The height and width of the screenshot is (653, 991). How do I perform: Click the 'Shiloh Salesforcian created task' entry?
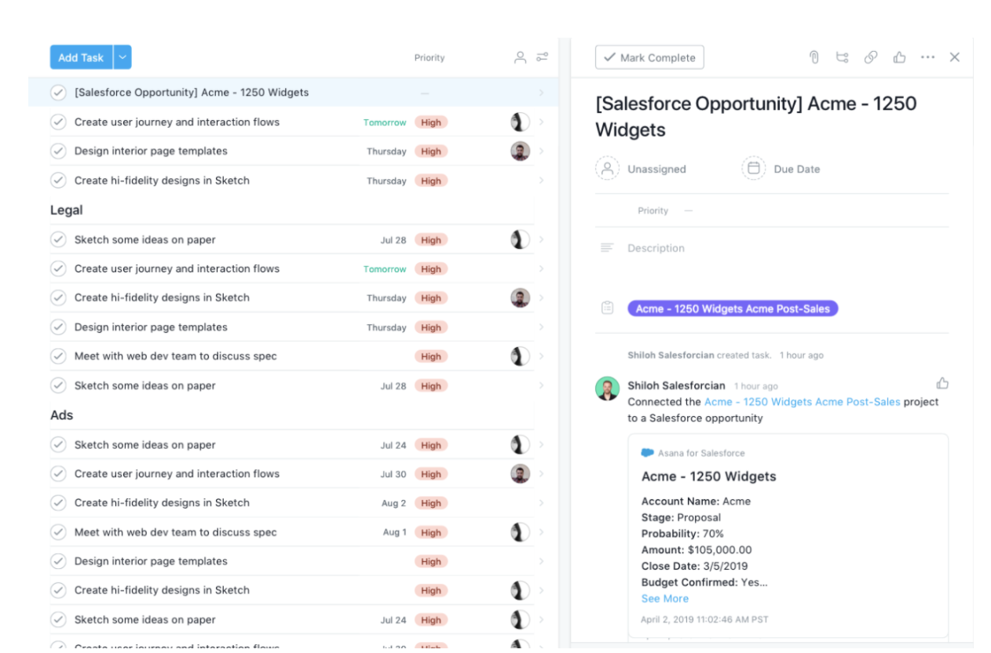click(726, 355)
